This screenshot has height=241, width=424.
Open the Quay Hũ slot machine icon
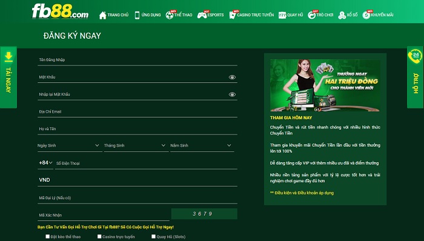point(282,15)
